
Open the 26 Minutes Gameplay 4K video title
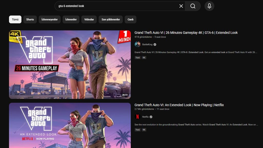pyautogui.click(x=186, y=33)
